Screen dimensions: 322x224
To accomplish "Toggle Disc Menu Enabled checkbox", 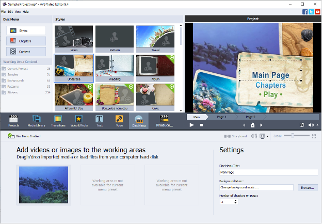I will pyautogui.click(x=10, y=136).
